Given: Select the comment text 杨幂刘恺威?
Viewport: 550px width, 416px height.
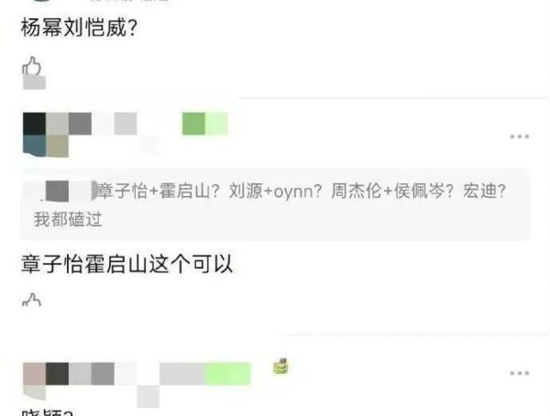Looking at the screenshot, I should pos(79,27).
